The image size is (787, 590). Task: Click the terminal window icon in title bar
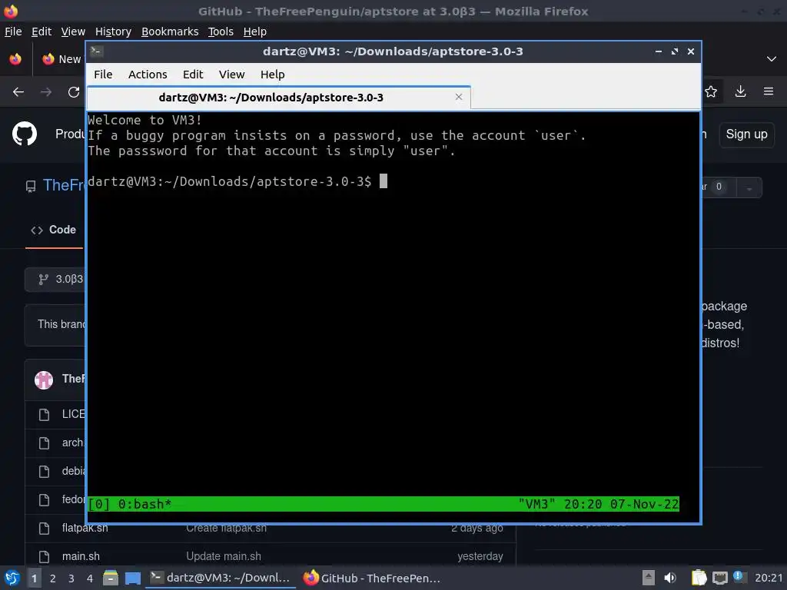click(97, 51)
